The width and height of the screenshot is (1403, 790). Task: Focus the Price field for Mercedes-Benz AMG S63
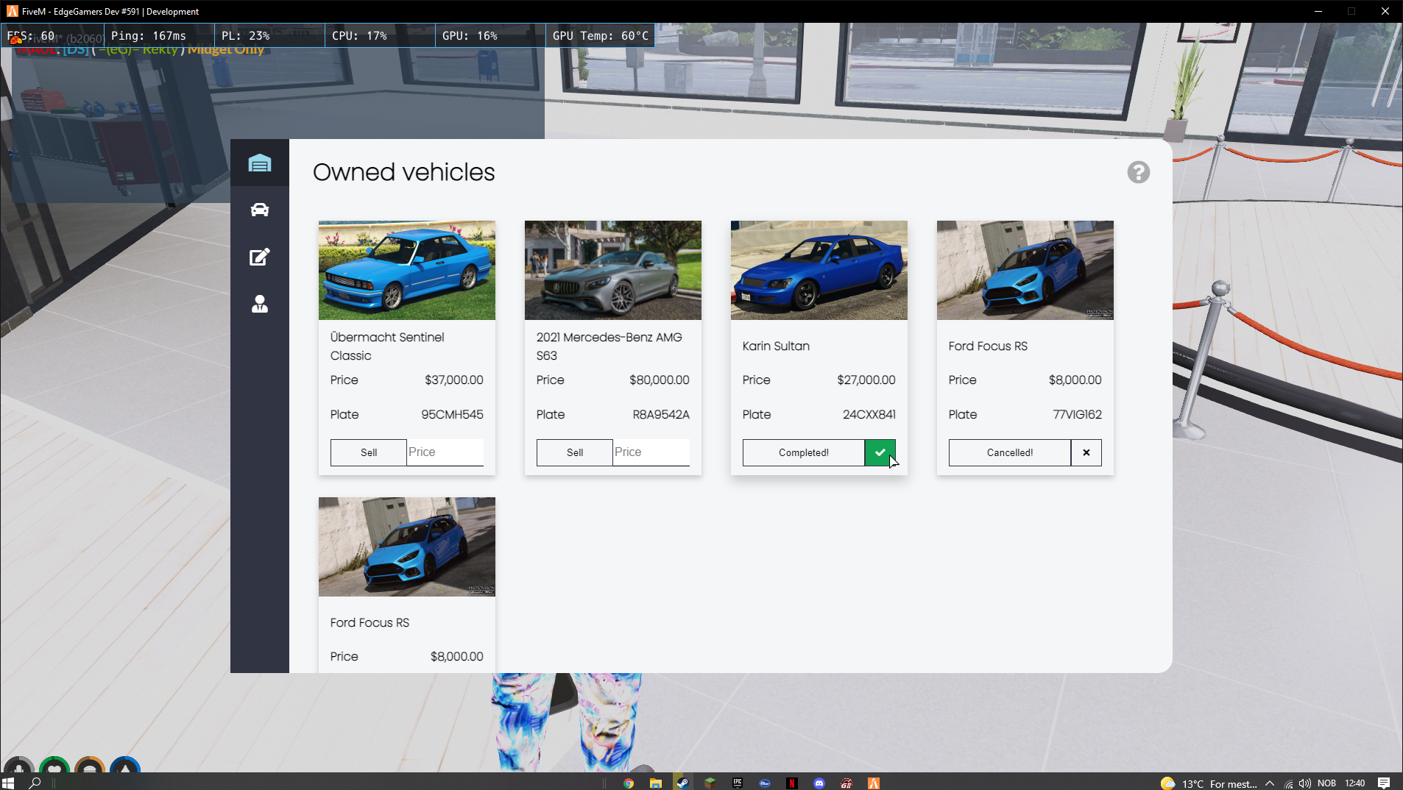(651, 452)
